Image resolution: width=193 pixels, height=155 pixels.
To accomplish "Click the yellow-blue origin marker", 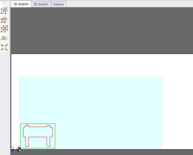I will click(x=19, y=150).
